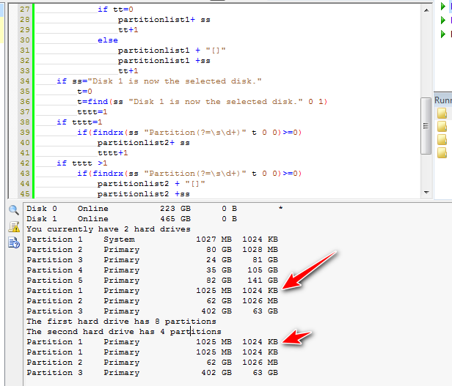
Task: Click 'partitionlist1 + "[]"' on line 31
Action: (x=172, y=51)
